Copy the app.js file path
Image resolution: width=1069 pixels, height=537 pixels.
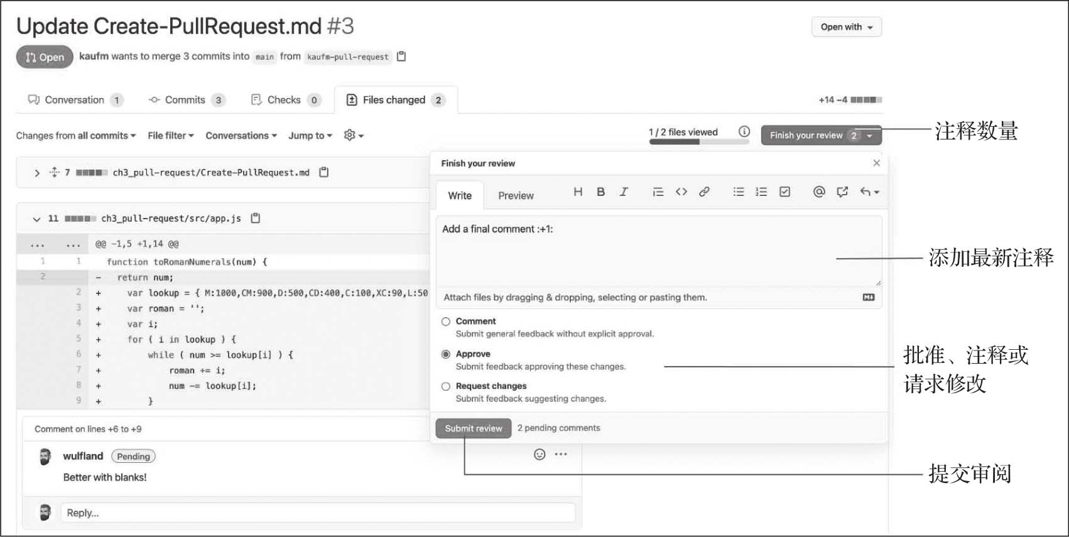point(256,219)
